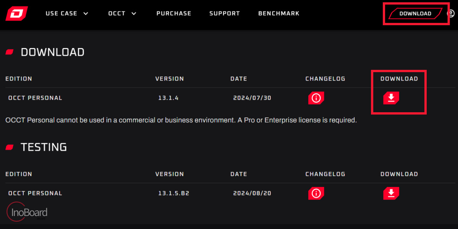Navigate to the BENCHMARK page
The image size is (458, 229).
point(279,13)
